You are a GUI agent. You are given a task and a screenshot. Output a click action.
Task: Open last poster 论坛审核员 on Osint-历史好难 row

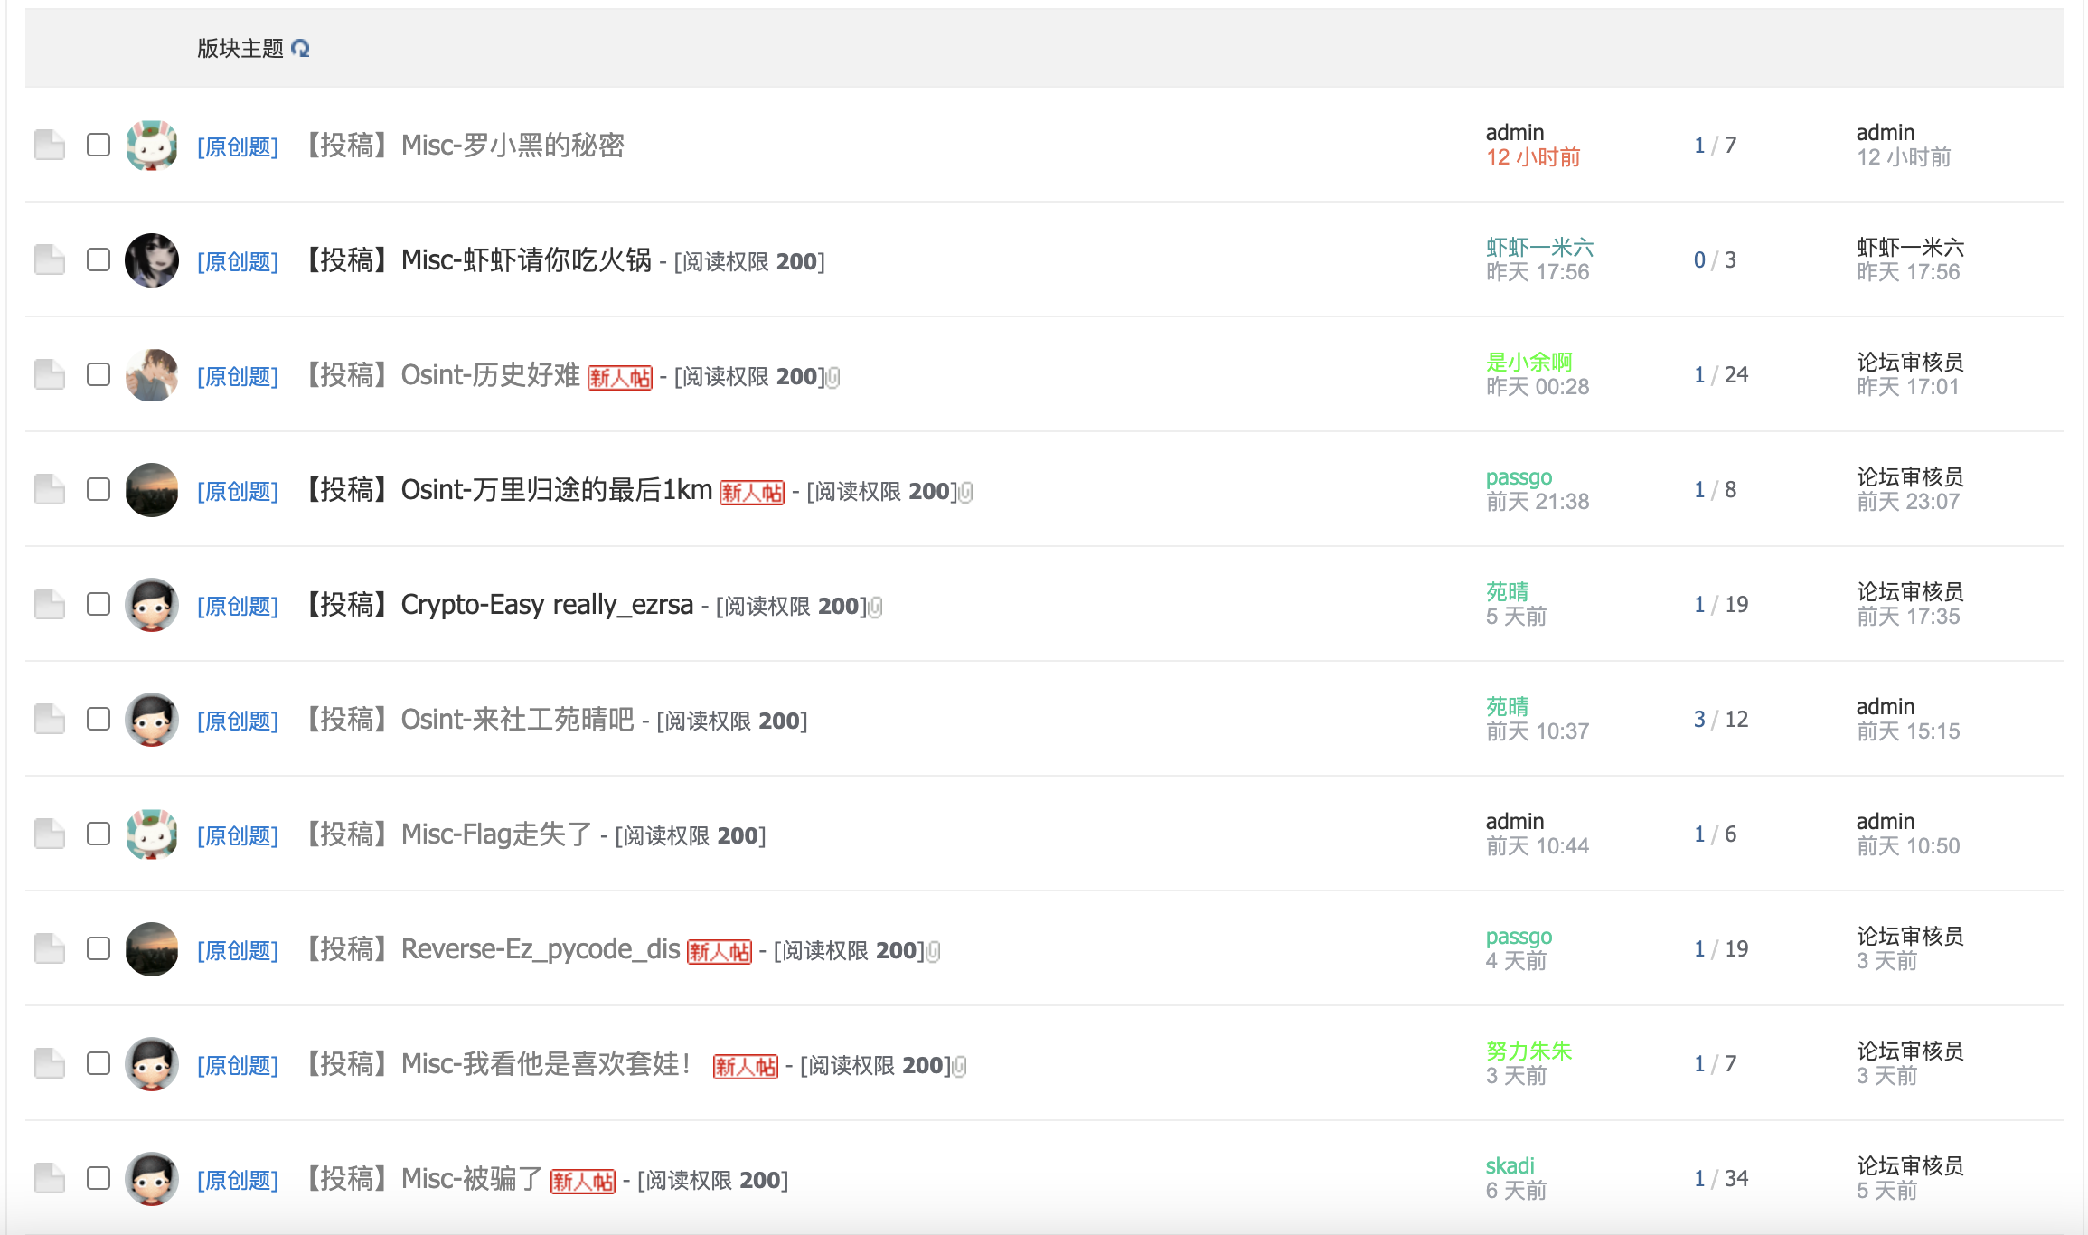pos(1909,362)
